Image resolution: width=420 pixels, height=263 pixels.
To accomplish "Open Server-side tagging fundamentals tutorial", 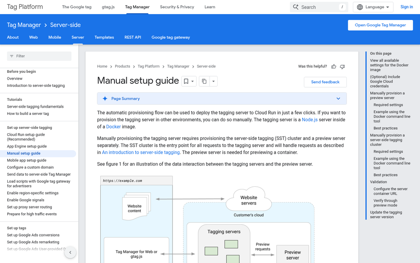I will point(35,106).
